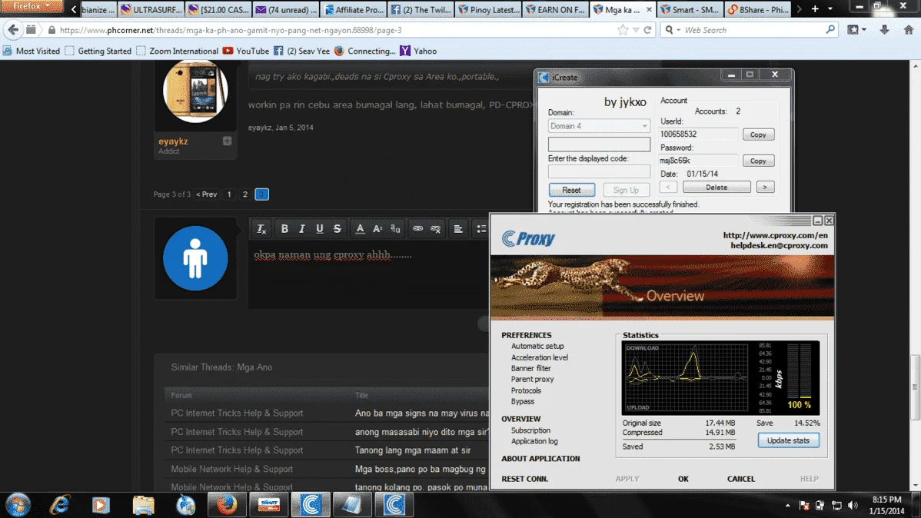Click the volume icon in system tray

click(x=853, y=505)
